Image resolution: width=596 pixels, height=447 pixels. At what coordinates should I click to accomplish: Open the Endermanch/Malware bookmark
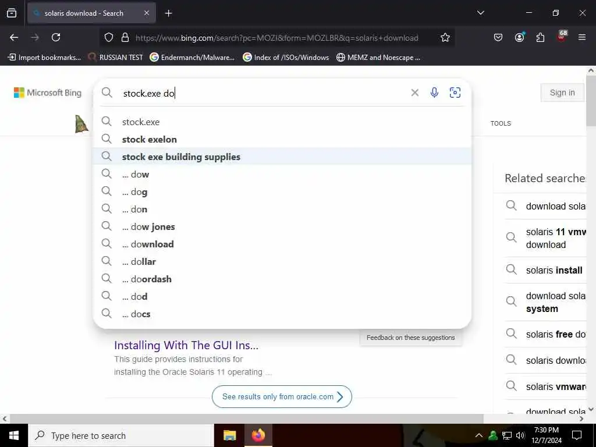192,58
